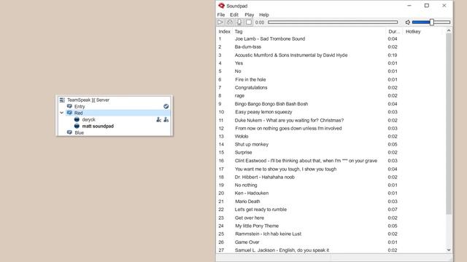Click the Red channel icon

point(69,113)
